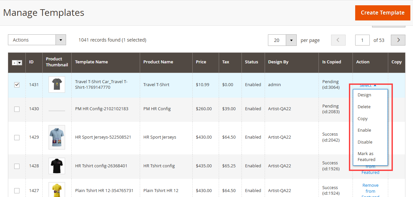413x197 pixels.
Task: Click the current page number input field
Action: pyautogui.click(x=362, y=40)
